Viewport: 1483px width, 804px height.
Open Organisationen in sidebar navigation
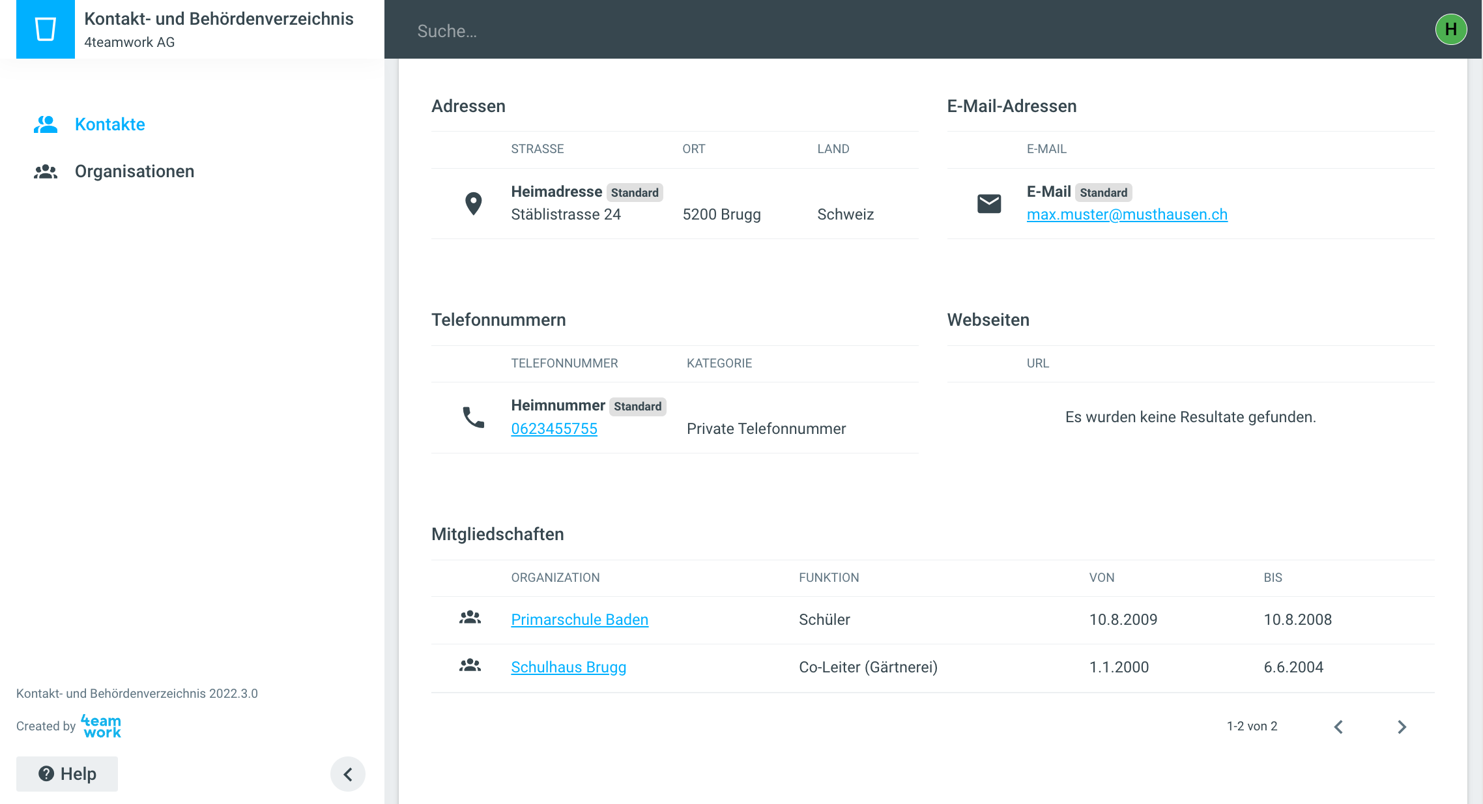pyautogui.click(x=134, y=171)
